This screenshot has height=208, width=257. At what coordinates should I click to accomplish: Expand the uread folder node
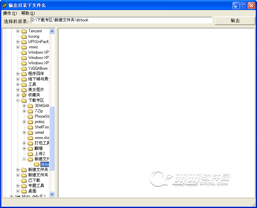tap(24, 132)
